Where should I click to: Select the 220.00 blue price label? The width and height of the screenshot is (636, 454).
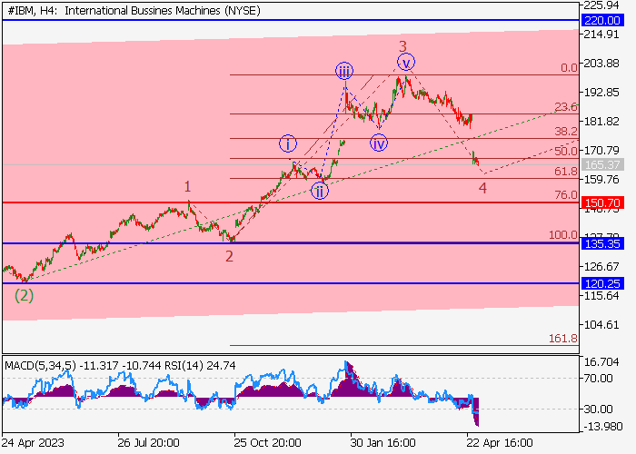point(602,20)
